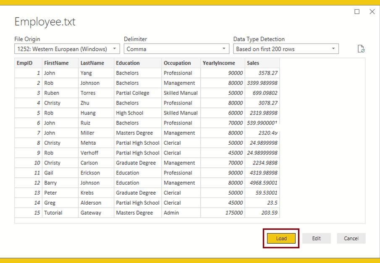Click the last name Verhoff
The image size is (380, 263).
[x=96, y=153]
